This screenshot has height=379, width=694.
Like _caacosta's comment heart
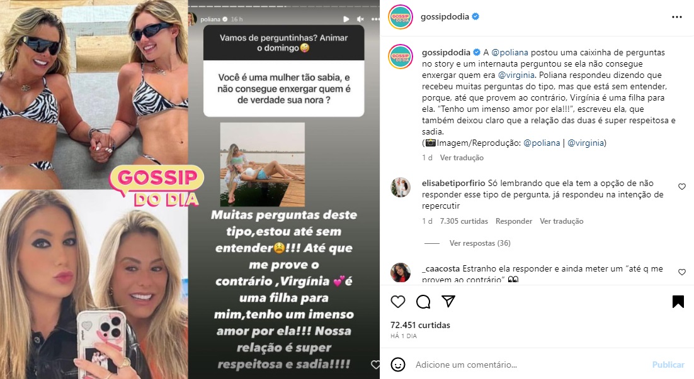pyautogui.click(x=681, y=272)
